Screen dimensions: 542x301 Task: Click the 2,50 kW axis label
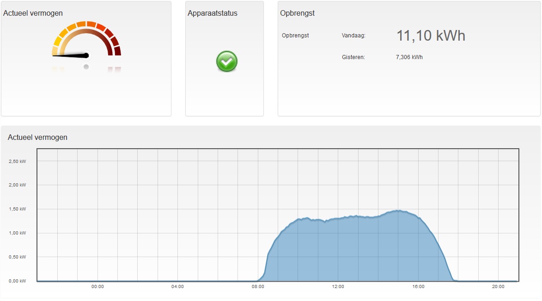click(17, 161)
